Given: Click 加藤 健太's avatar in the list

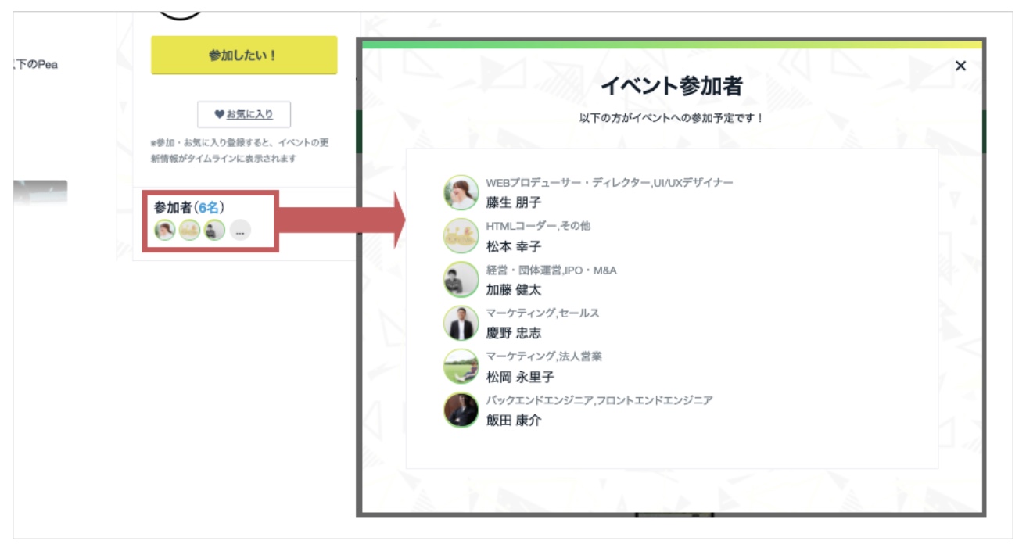Looking at the screenshot, I should 461,279.
